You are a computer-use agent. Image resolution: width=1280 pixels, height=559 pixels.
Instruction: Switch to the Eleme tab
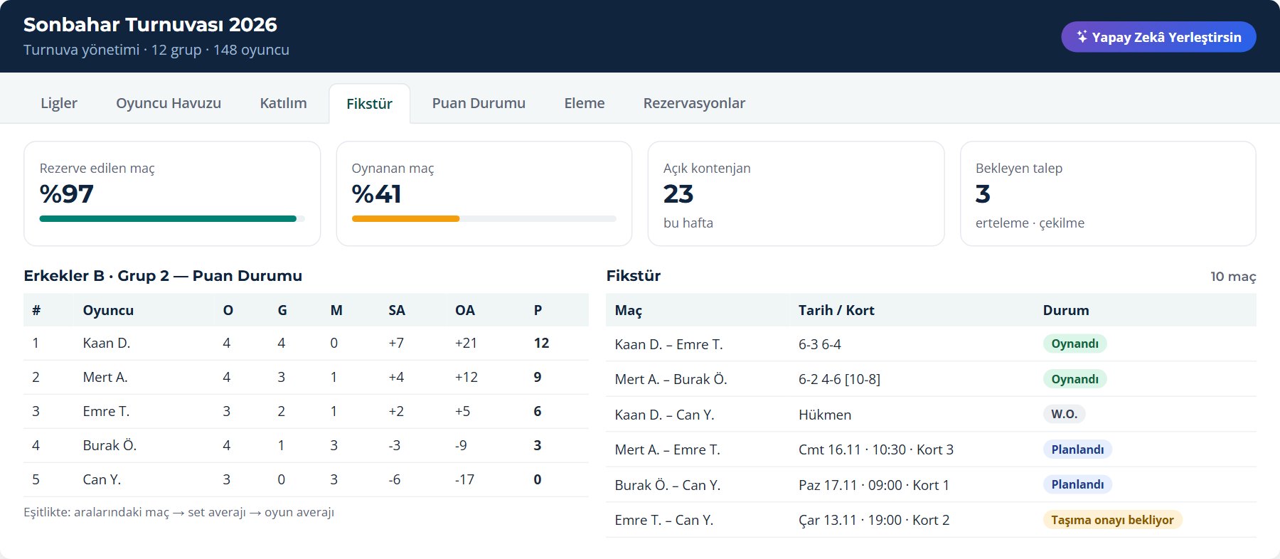[x=585, y=103]
